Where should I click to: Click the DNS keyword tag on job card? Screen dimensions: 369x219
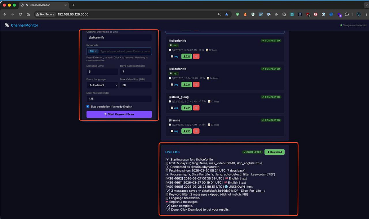(x=174, y=46)
